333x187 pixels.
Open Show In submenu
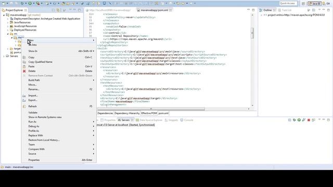pyautogui.click(x=59, y=51)
